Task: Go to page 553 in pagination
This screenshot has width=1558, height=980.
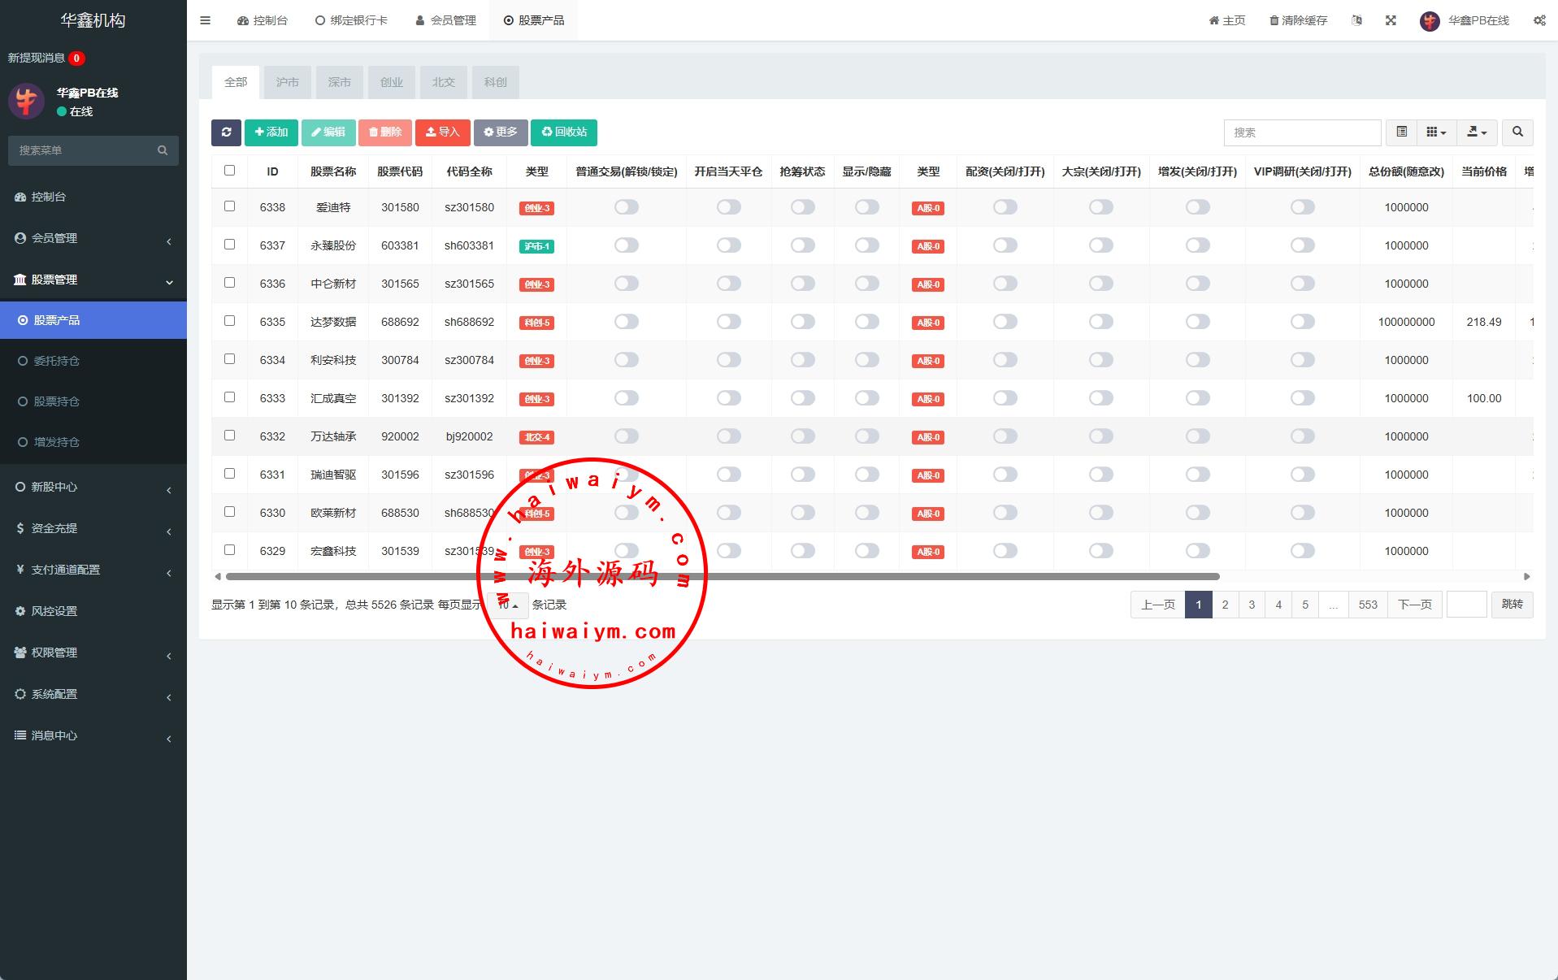Action: click(x=1368, y=605)
